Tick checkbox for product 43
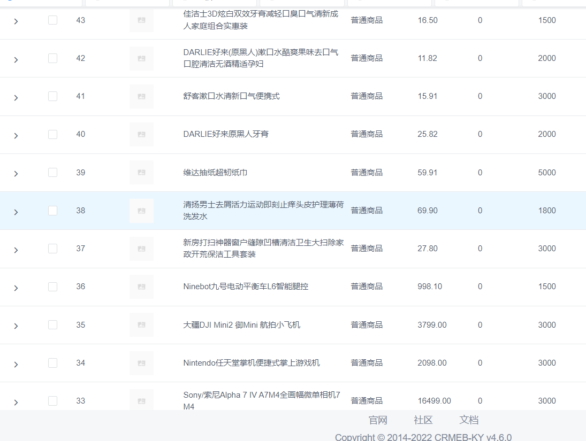Image resolution: width=586 pixels, height=441 pixels. pos(52,20)
